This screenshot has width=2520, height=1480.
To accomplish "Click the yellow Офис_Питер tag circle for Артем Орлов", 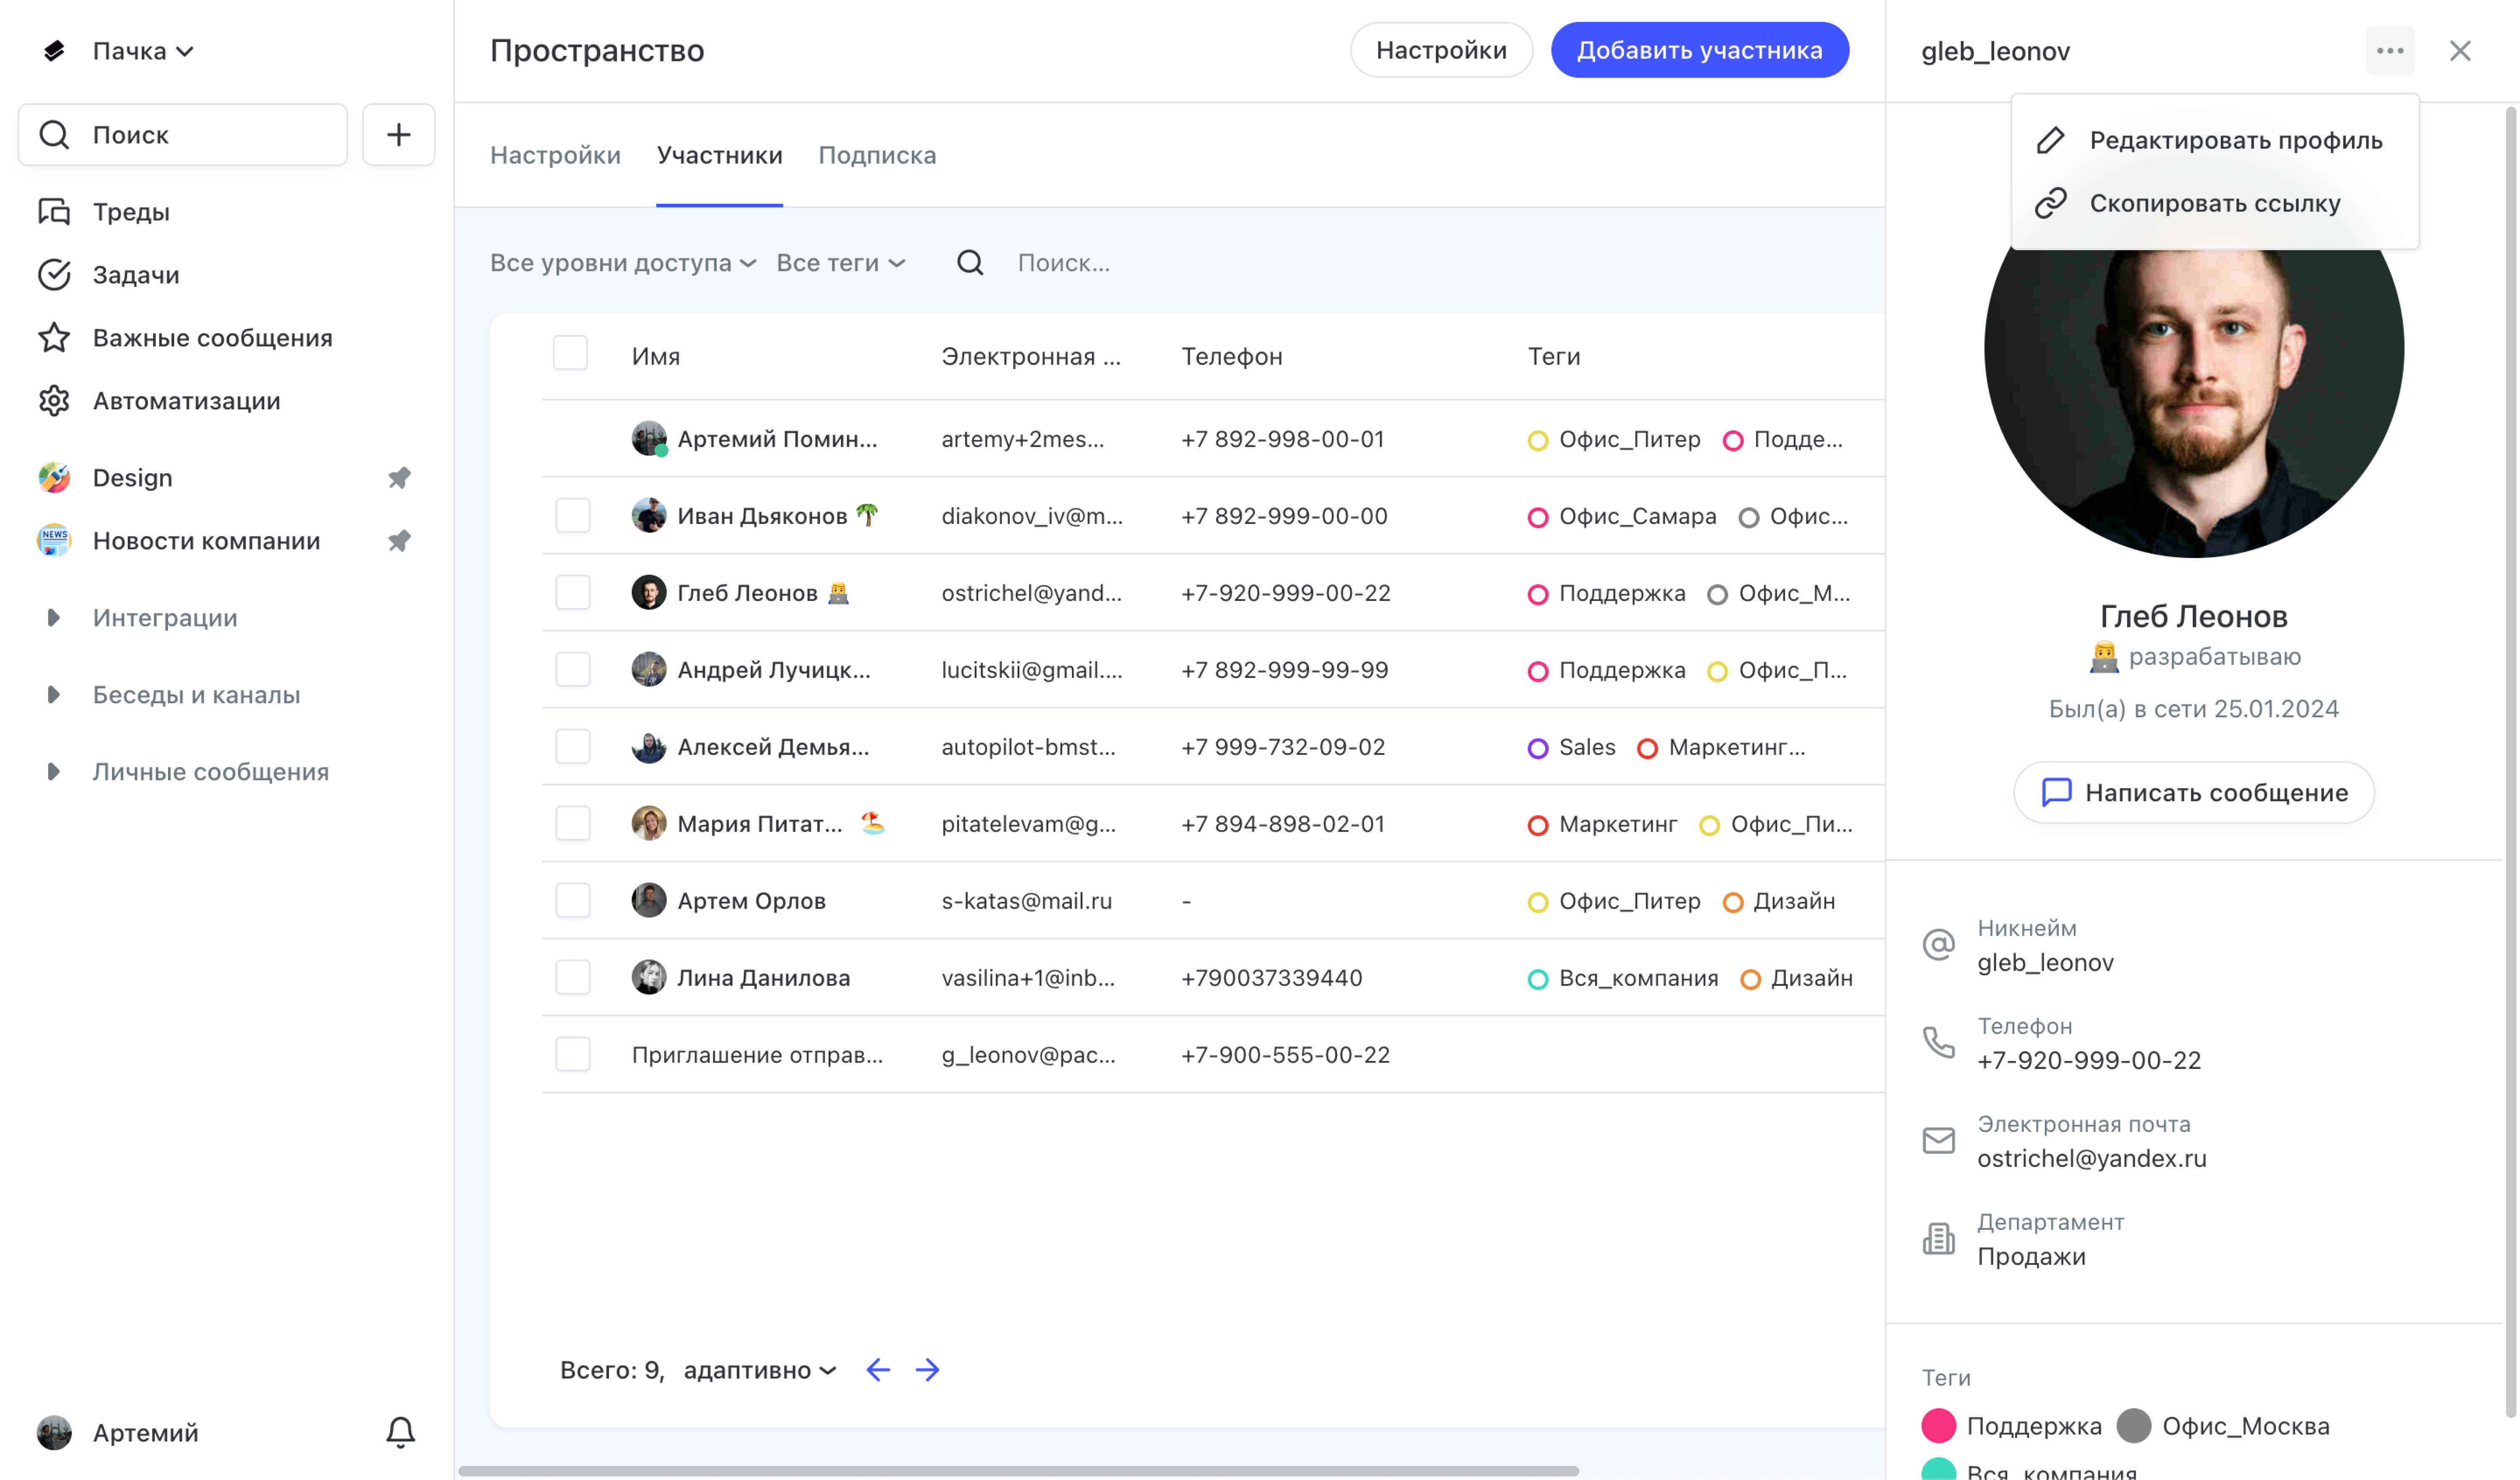I will [1538, 902].
